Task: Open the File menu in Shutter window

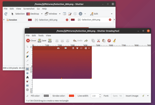Action: [6, 9]
